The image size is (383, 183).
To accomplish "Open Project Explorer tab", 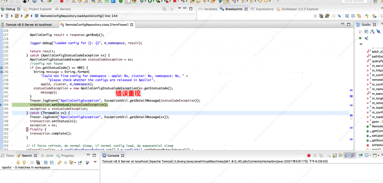I will 38,9.
